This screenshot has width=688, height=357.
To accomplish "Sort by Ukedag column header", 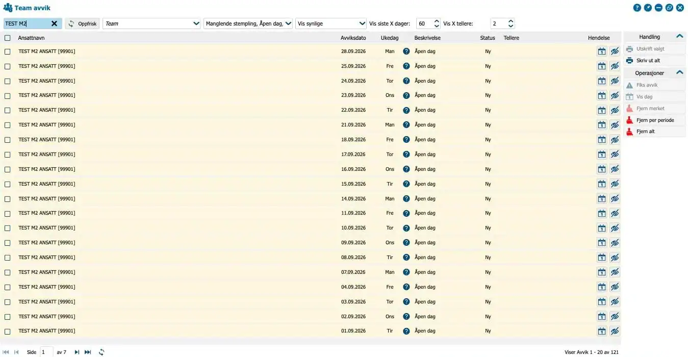I will click(x=390, y=38).
